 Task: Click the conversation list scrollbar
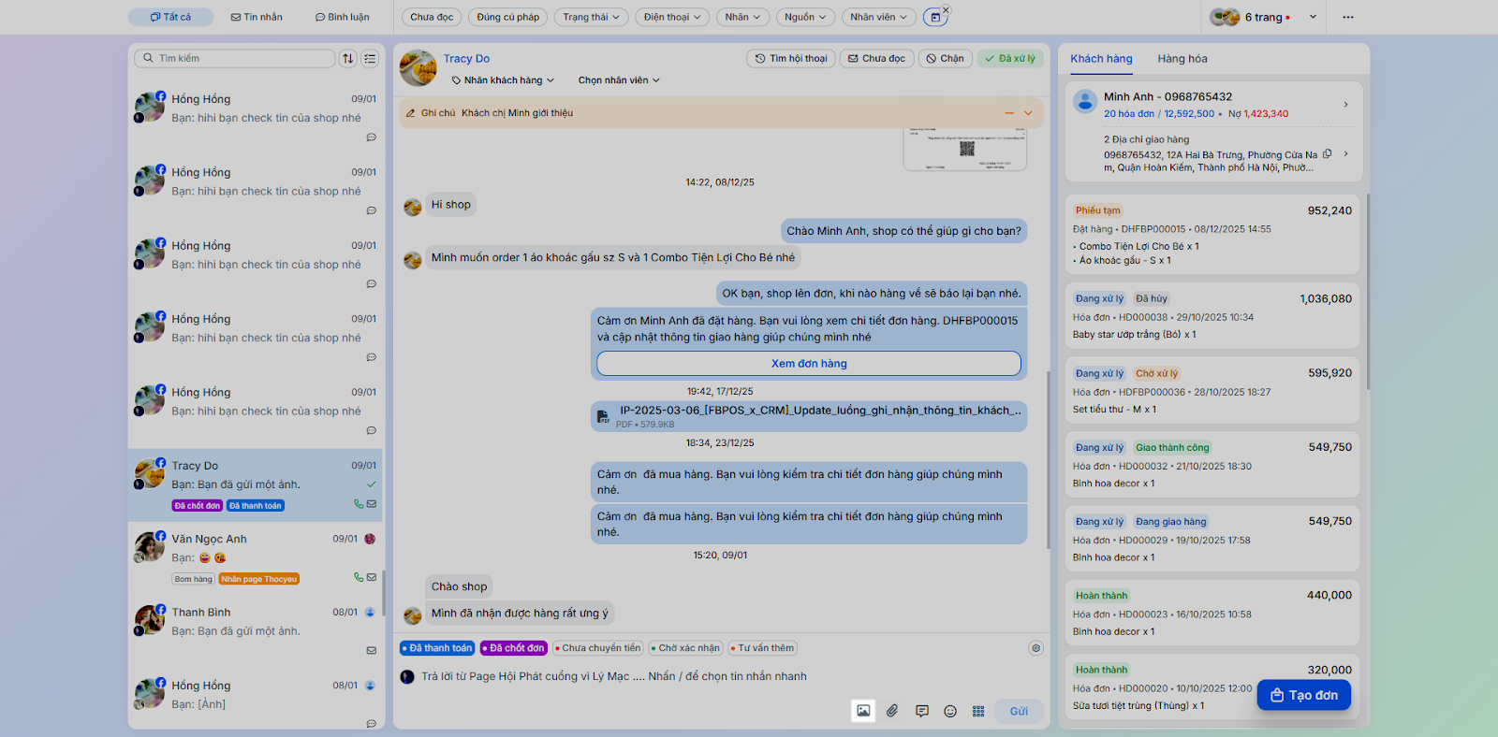(384, 592)
